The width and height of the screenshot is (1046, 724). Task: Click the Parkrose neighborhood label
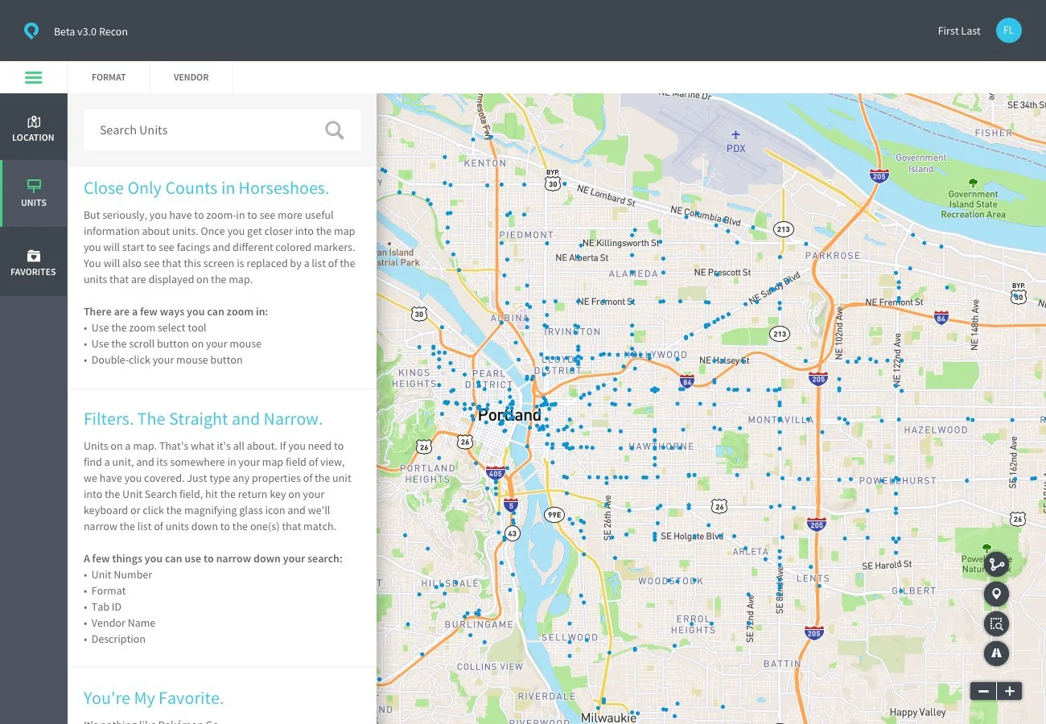[833, 255]
